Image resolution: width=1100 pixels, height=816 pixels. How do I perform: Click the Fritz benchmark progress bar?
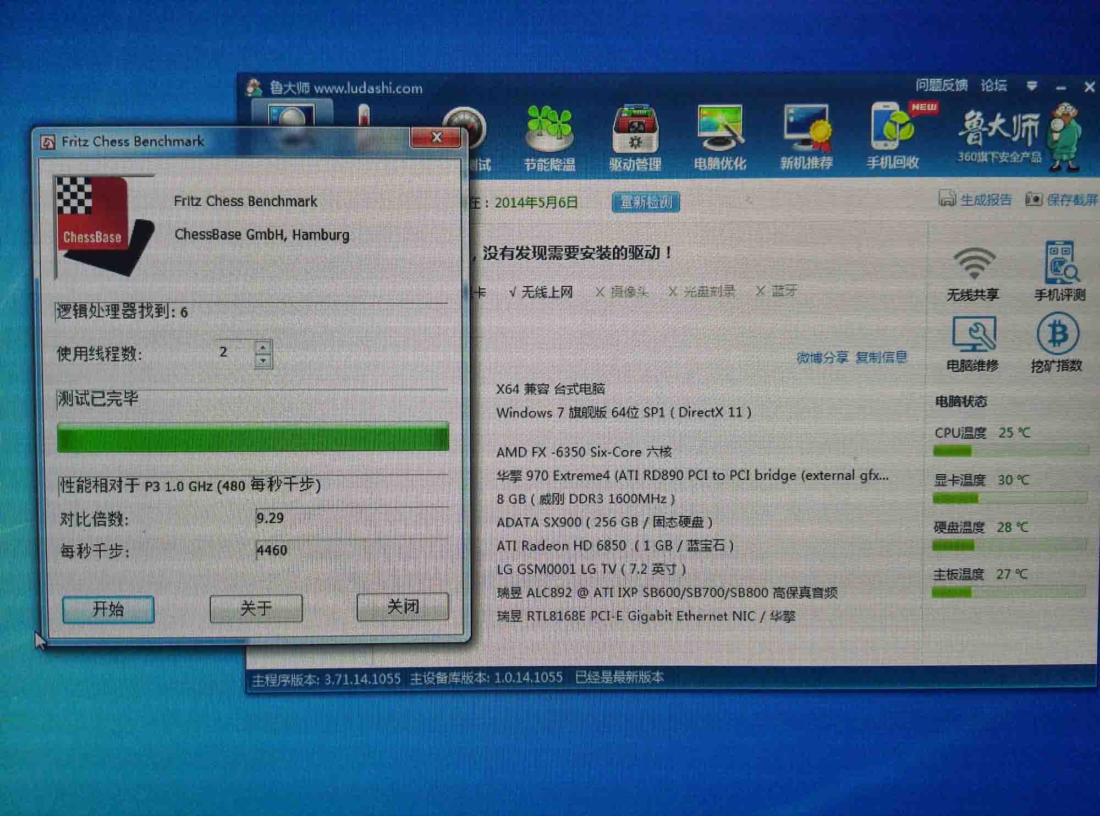(x=253, y=437)
